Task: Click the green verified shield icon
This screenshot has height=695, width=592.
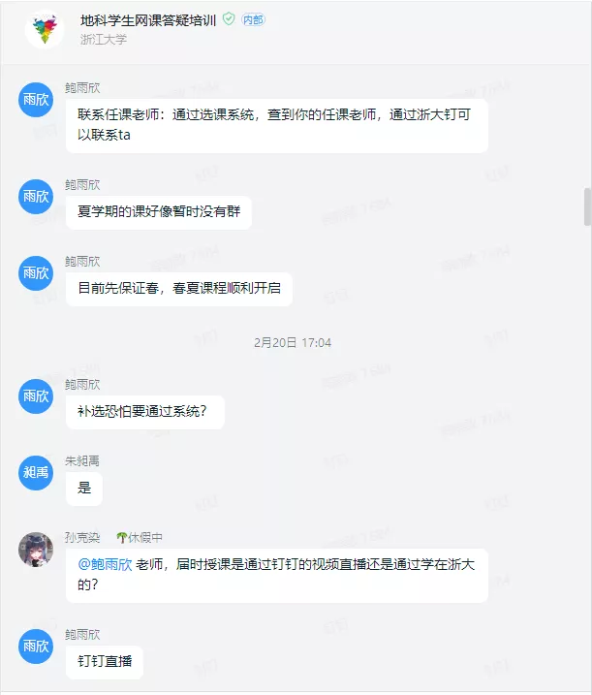Action: [x=229, y=19]
